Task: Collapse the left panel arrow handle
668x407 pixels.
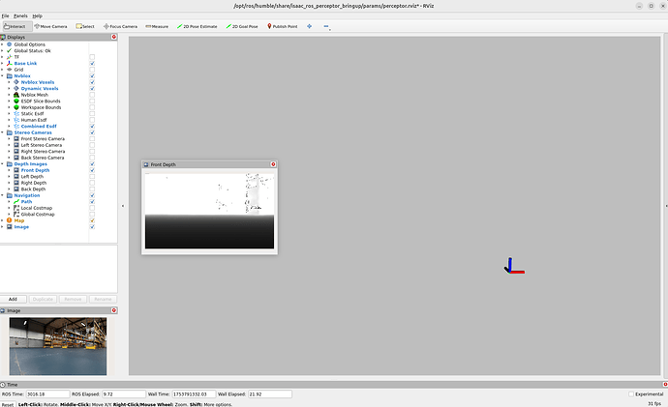Action: (123, 206)
